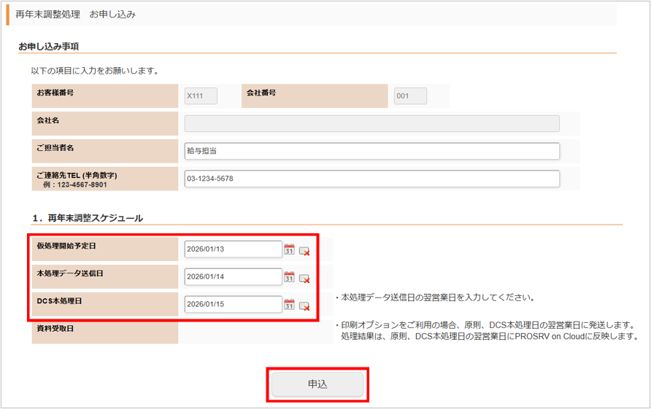Click the 会社番号 label
Image resolution: width=651 pixels, height=409 pixels.
pos(261,93)
